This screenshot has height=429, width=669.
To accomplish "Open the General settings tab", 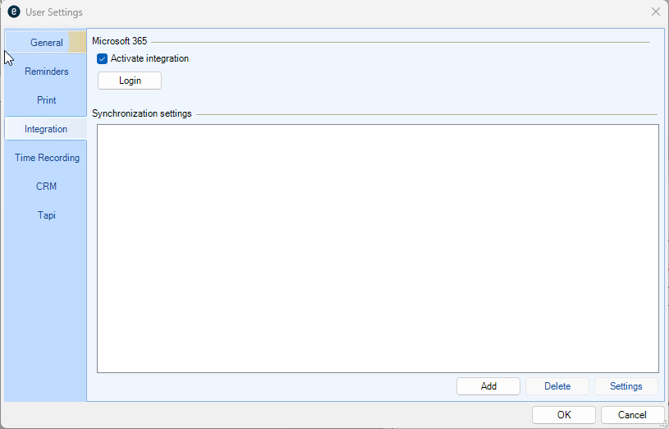I will [x=46, y=43].
